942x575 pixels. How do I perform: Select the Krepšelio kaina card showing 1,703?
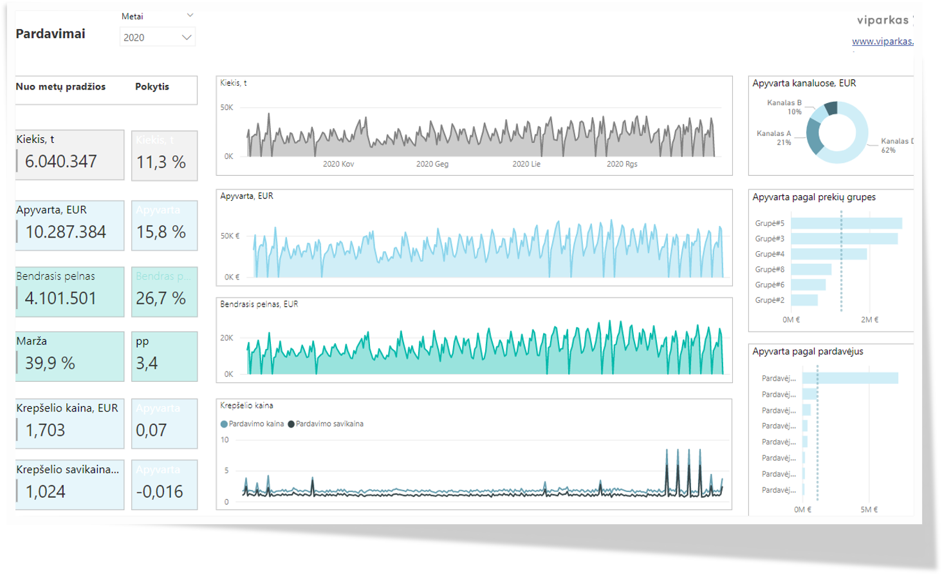pyautogui.click(x=69, y=424)
